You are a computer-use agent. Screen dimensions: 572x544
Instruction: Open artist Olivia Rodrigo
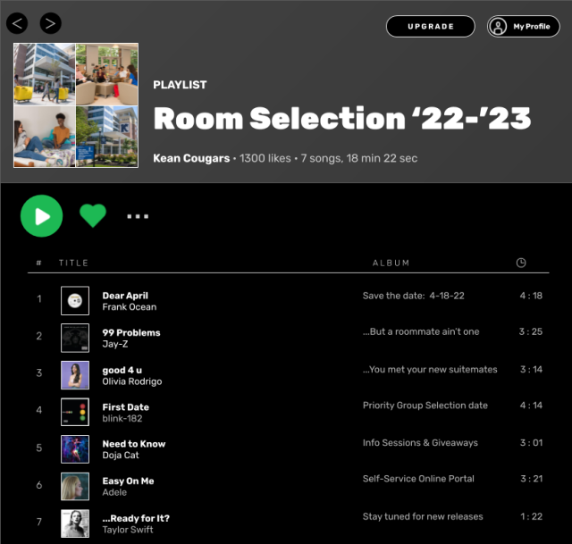coord(132,381)
